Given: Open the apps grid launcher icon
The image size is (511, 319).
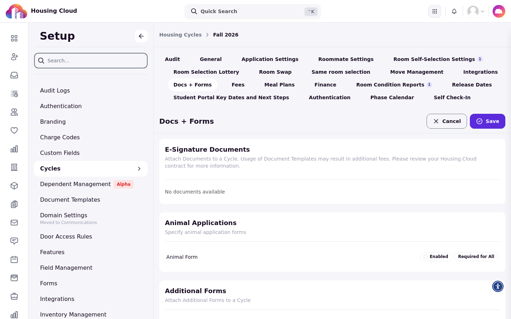Looking at the screenshot, I should pyautogui.click(x=435, y=11).
